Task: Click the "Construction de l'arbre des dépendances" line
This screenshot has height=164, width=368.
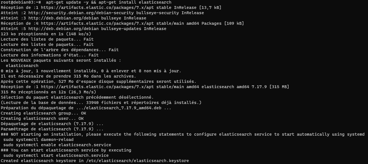Action: click(60, 50)
